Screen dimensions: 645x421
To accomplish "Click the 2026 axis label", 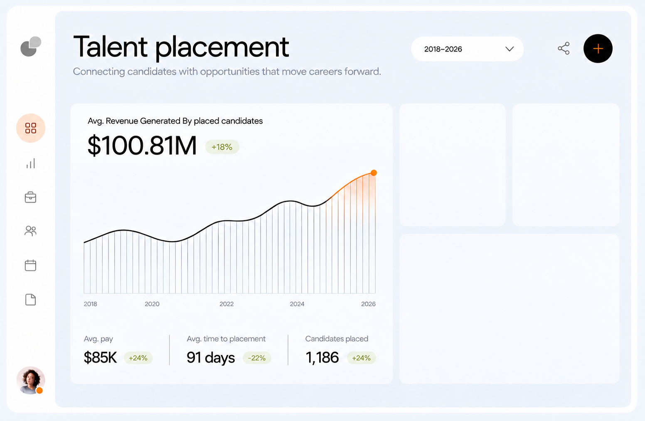I will point(368,304).
